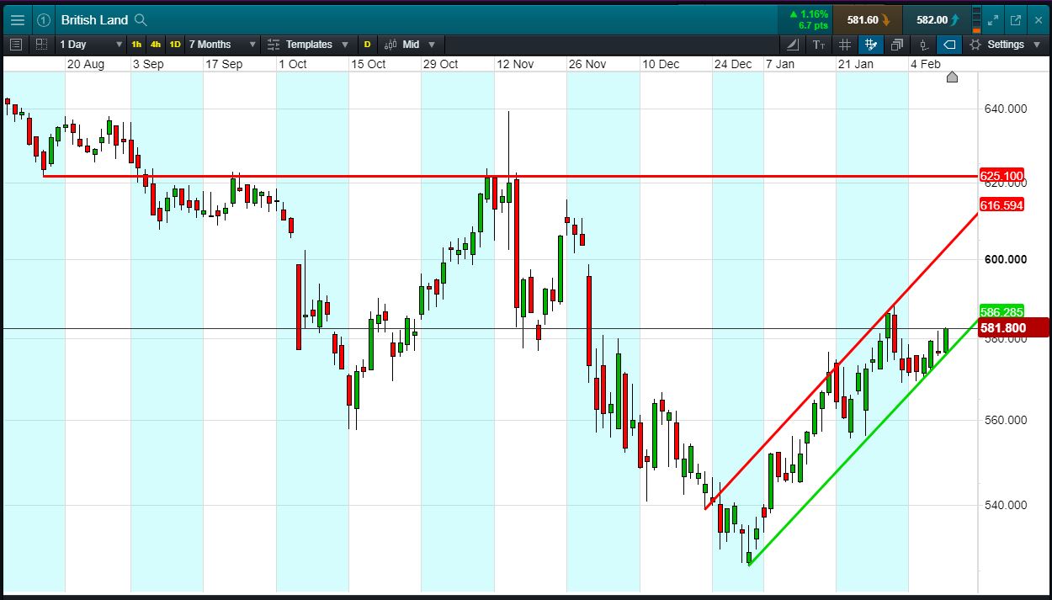
Task: Click the circled number 1 chart icon
Action: [x=44, y=20]
